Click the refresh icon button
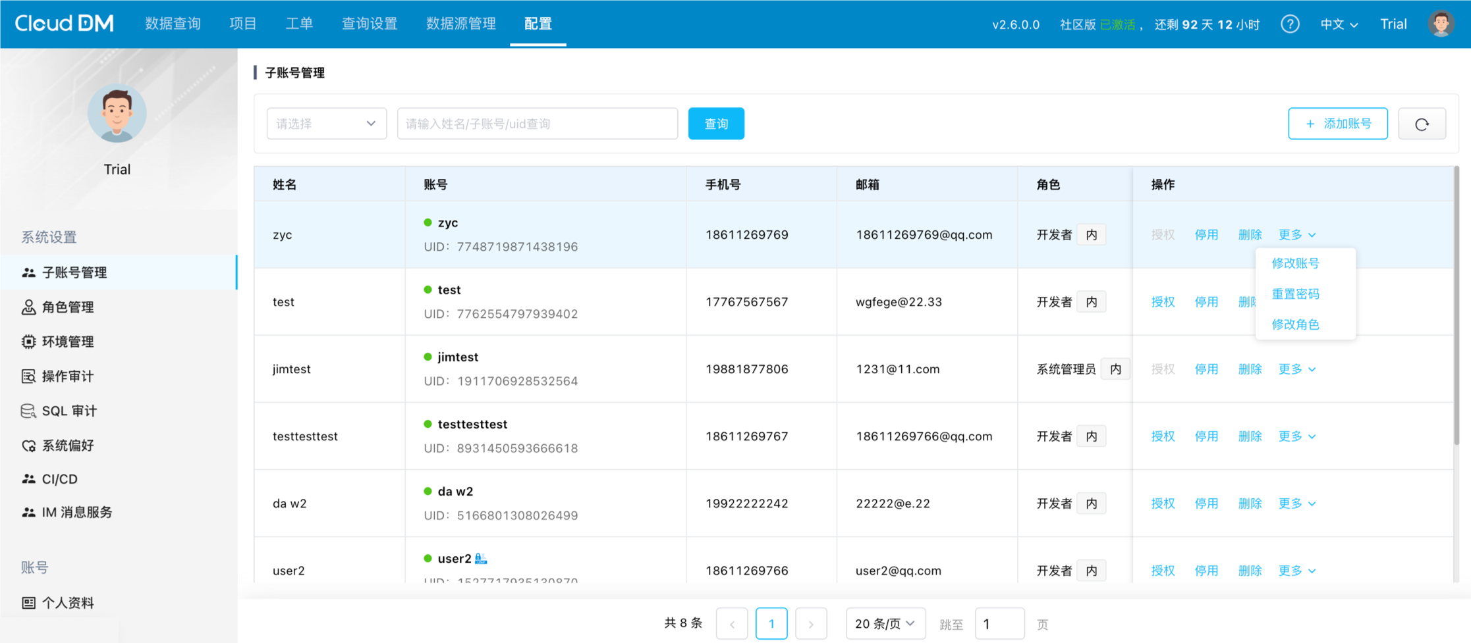This screenshot has width=1471, height=643. tap(1422, 124)
